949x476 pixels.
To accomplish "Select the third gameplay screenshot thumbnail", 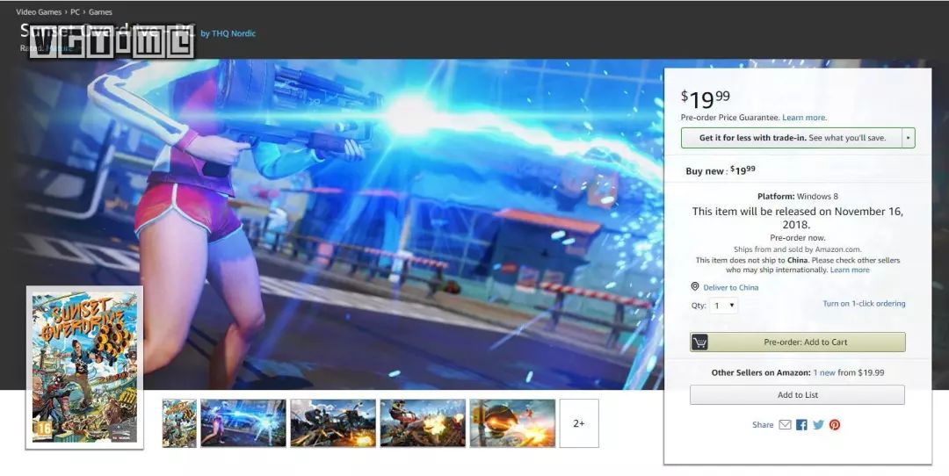I will point(333,423).
